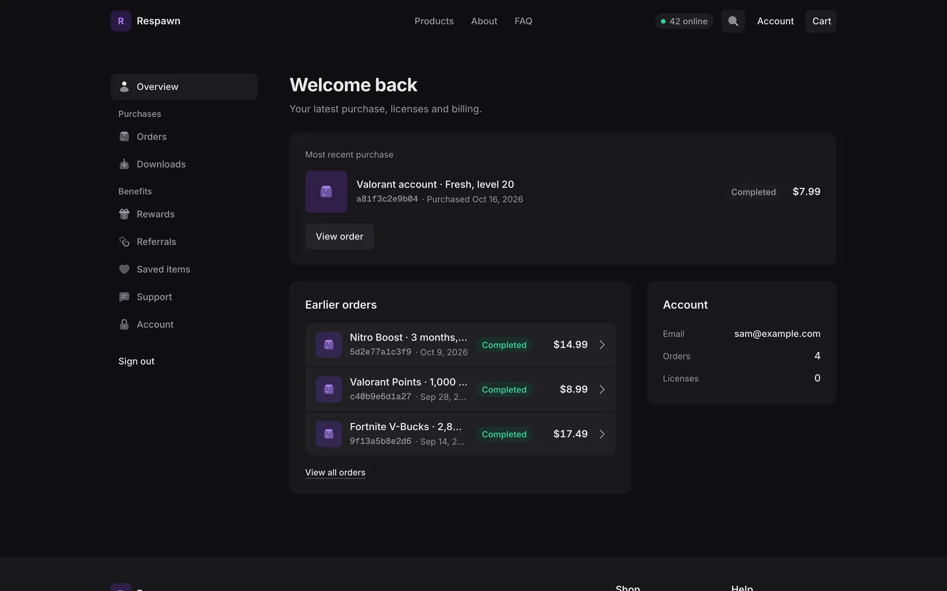Click the Fortnite V-Bucks product icon

[x=328, y=434]
